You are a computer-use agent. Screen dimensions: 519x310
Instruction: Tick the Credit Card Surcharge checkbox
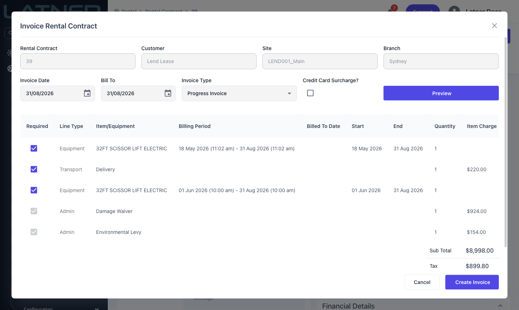click(310, 93)
